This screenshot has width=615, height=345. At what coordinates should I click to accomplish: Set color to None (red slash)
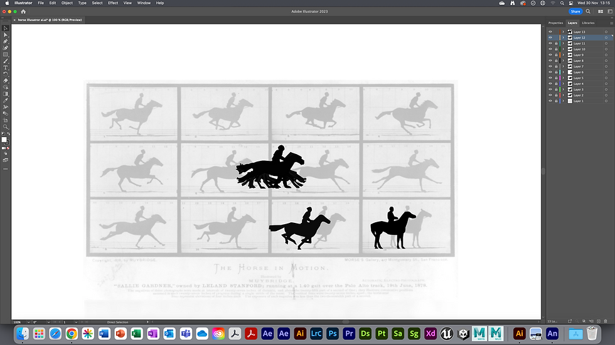pyautogui.click(x=8, y=148)
